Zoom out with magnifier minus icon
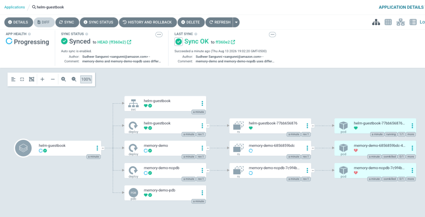The image size is (425, 217). 74,79
